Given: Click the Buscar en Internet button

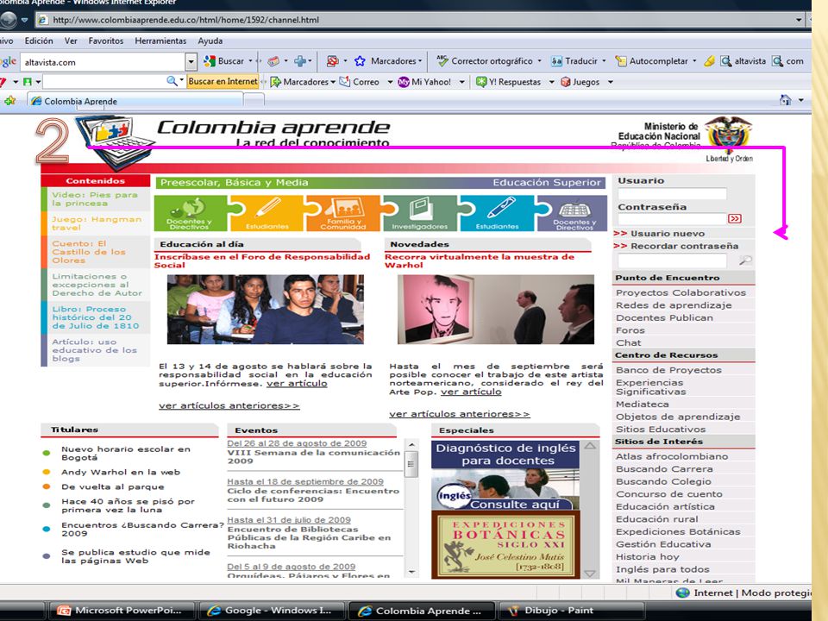Looking at the screenshot, I should point(223,81).
